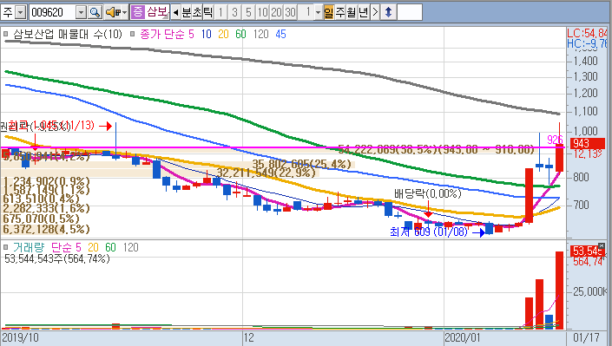Click the 675,070(0.5%) volume profile label
This screenshot has height=346, width=612.
click(41, 219)
